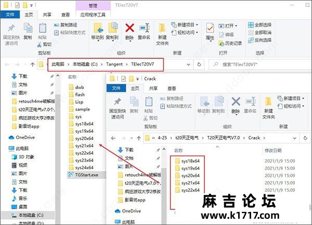Click the Up arrow in TElecT20V7 navigation bar
The width and height of the screenshot is (312, 225).
pos(32,65)
